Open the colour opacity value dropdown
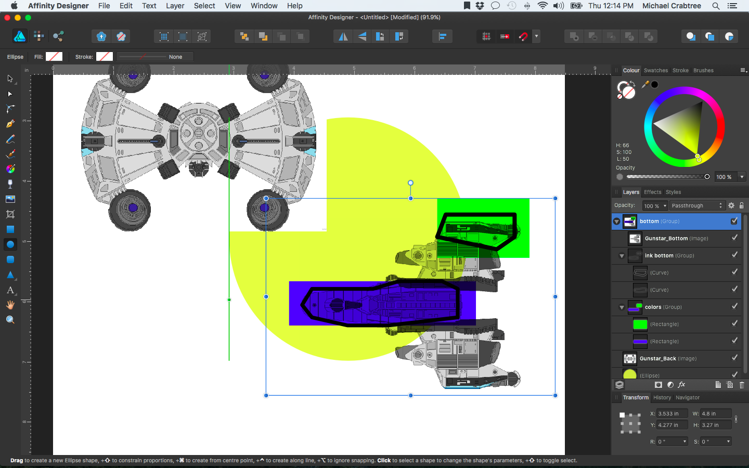 point(742,177)
